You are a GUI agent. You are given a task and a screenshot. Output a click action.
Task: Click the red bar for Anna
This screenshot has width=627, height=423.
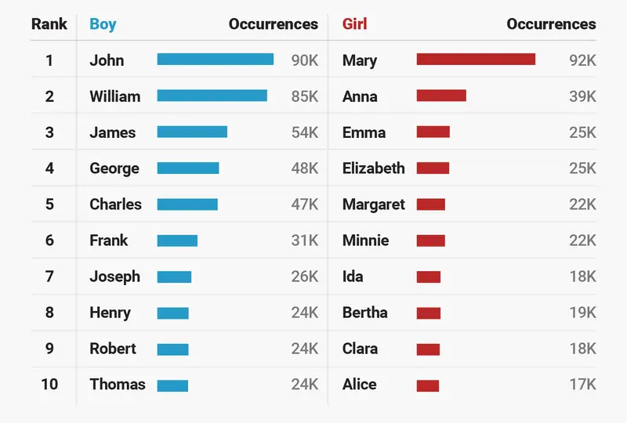point(441,96)
